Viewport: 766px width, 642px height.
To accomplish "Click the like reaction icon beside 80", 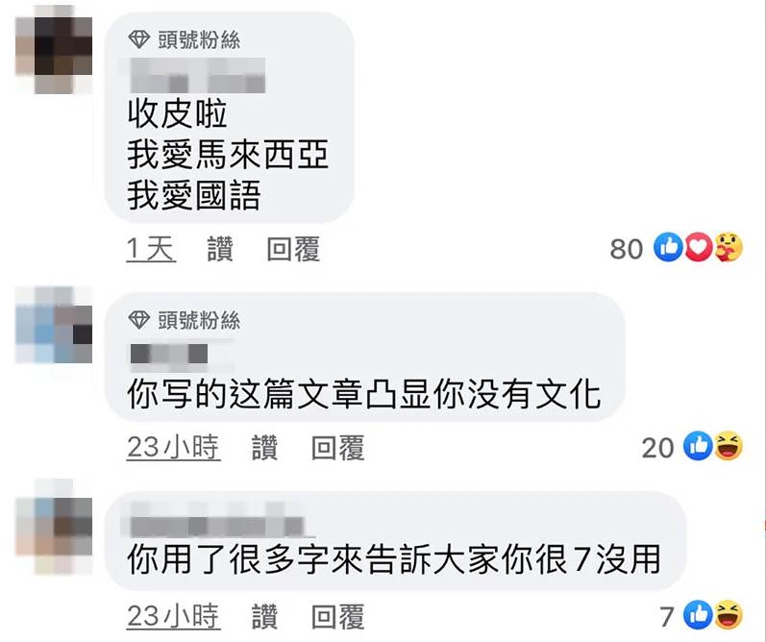I will (669, 247).
